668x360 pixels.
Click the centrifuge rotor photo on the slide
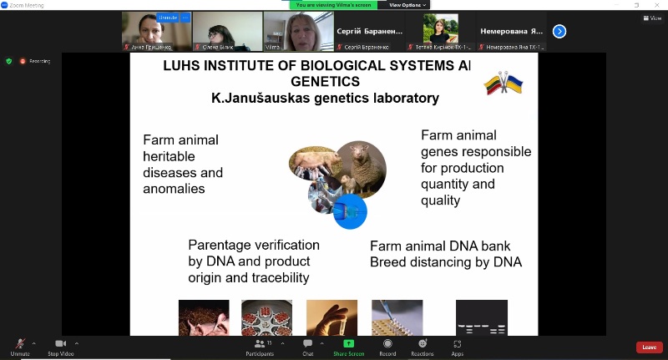tap(266, 318)
